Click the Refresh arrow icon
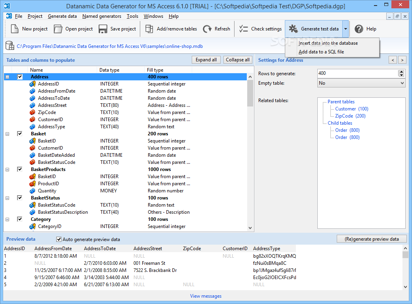 click(x=207, y=28)
